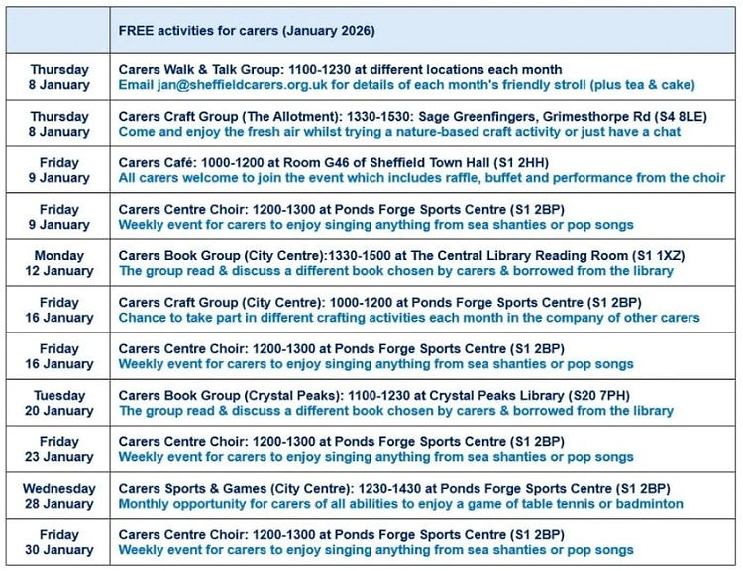Click 'Chance to take part in different crafting activities'
This screenshot has width=743, height=571.
[x=409, y=317]
